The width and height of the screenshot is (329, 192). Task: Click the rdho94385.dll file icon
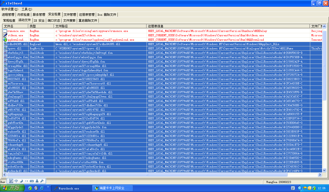5,44
